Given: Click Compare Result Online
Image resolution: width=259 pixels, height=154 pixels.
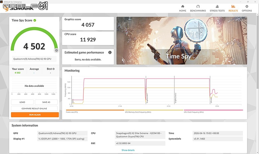Looking at the screenshot, I should tap(34, 109).
